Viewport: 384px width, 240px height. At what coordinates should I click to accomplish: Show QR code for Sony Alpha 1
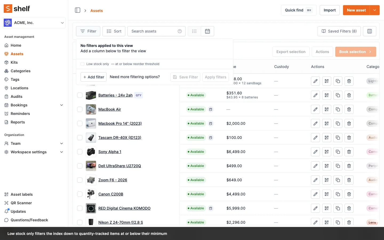click(x=327, y=152)
